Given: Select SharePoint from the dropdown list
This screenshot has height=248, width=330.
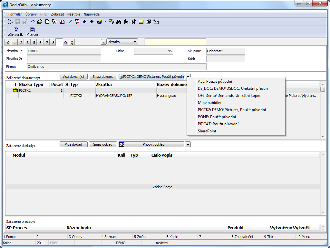Looking at the screenshot, I should (207, 131).
